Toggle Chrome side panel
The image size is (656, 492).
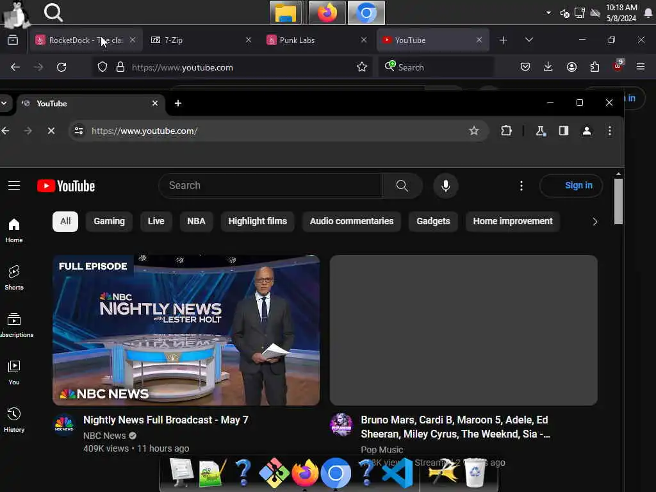point(564,131)
